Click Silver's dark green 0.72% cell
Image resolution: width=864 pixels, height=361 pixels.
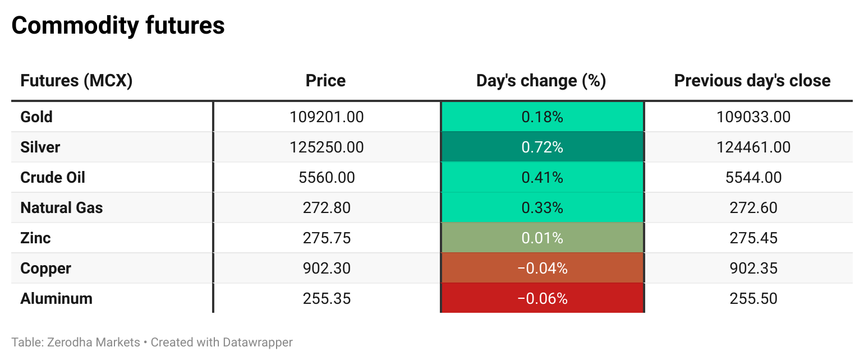(x=542, y=147)
